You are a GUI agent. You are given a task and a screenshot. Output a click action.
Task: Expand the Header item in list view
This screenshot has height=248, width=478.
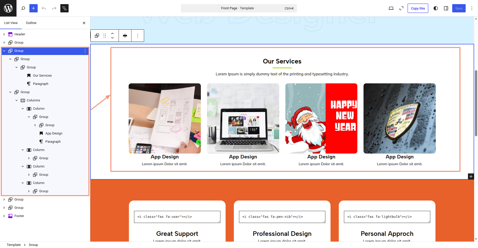click(4, 34)
